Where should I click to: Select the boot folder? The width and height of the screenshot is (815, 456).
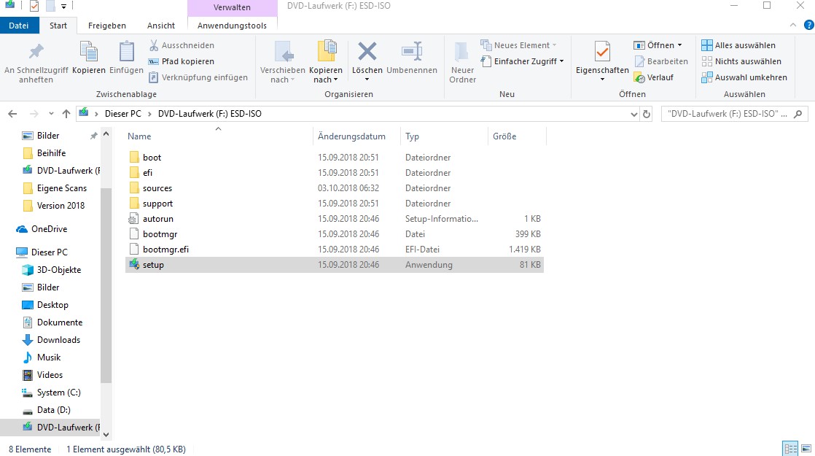(x=334, y=158)
